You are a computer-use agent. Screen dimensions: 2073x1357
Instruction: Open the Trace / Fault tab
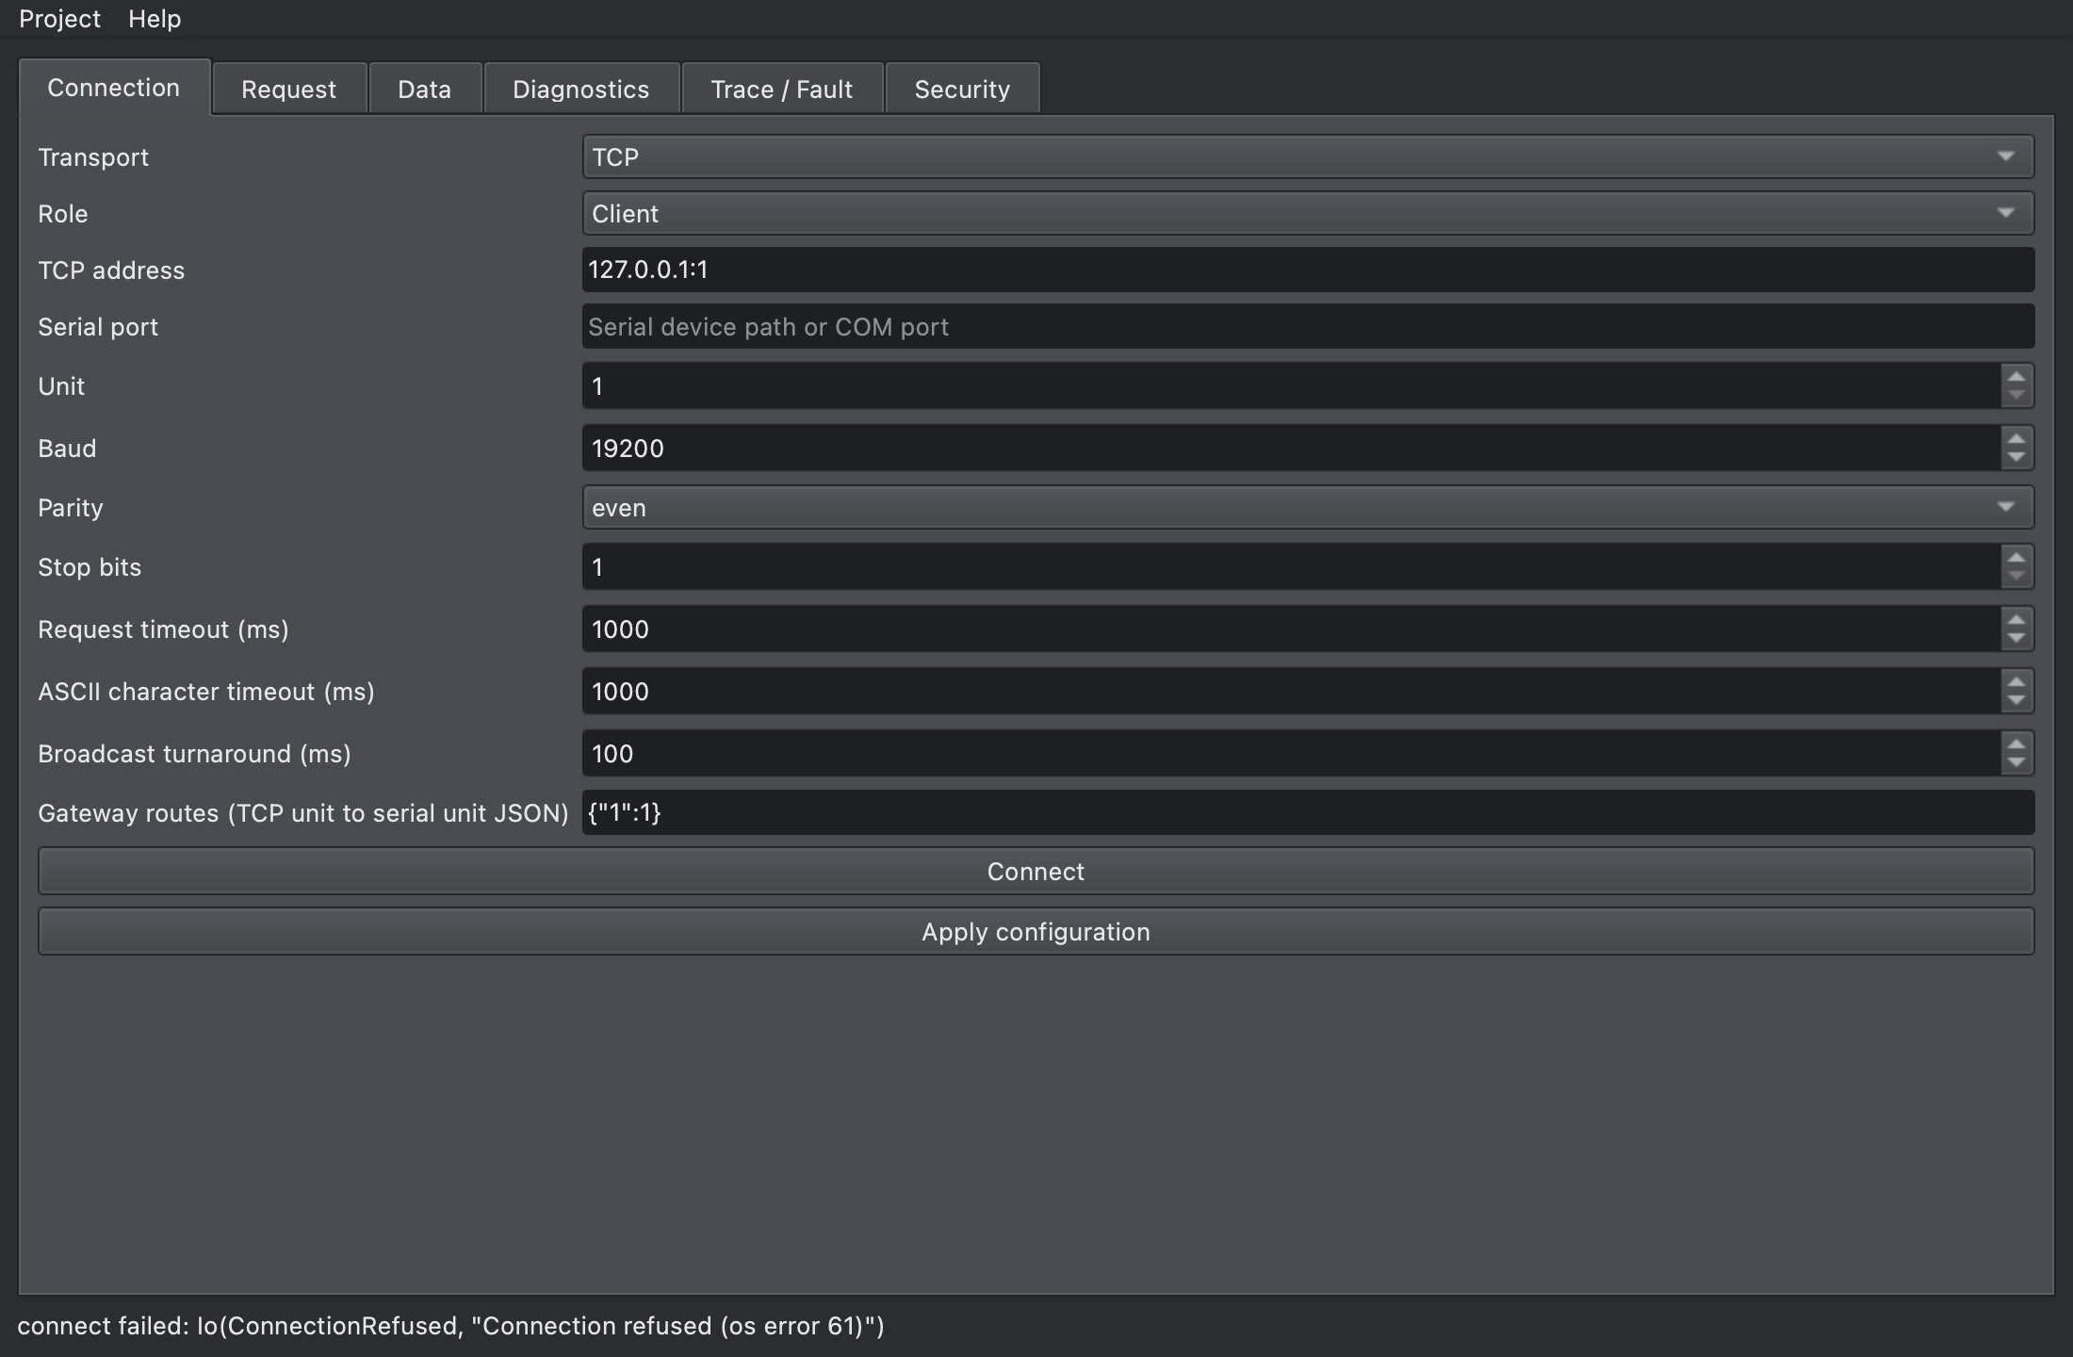point(782,90)
